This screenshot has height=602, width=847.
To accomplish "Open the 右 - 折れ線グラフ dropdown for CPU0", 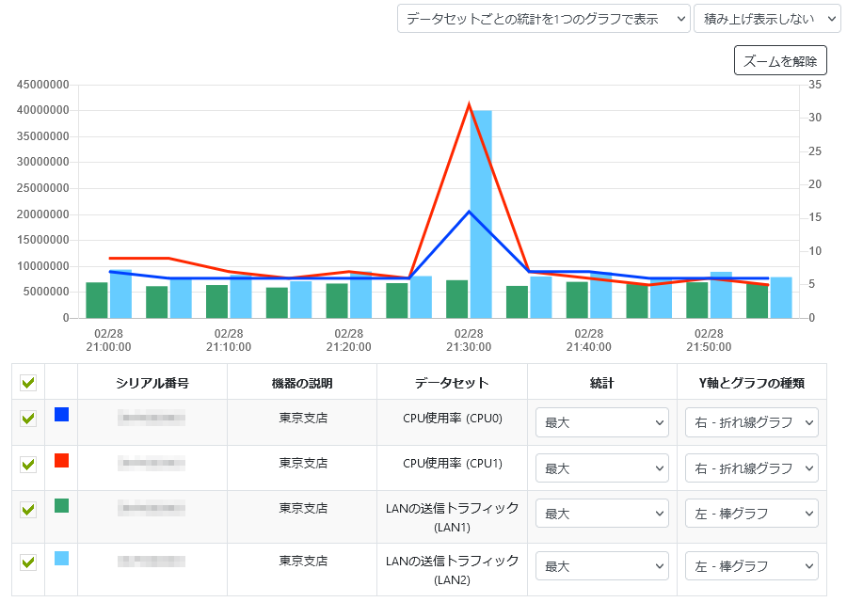I will coord(751,422).
